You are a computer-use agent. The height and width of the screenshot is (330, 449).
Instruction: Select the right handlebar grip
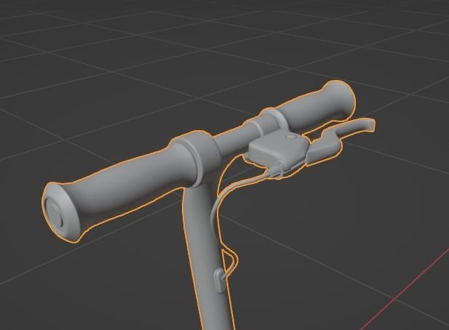pyautogui.click(x=317, y=108)
